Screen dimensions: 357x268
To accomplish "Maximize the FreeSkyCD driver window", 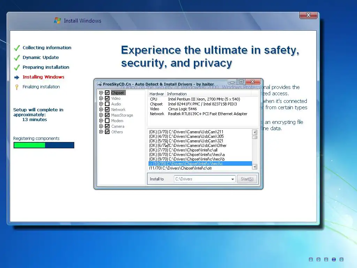I will (x=241, y=82).
